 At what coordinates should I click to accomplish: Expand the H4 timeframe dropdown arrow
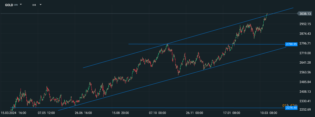[40, 5]
